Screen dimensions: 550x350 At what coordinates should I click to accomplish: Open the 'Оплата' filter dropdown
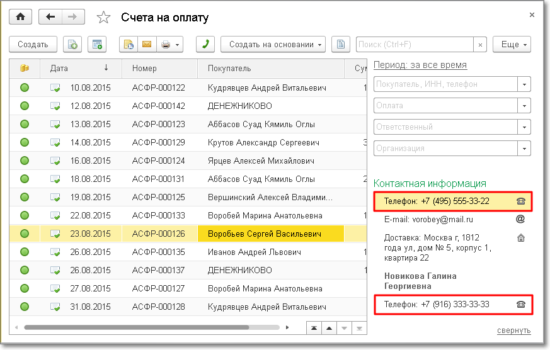(524, 106)
